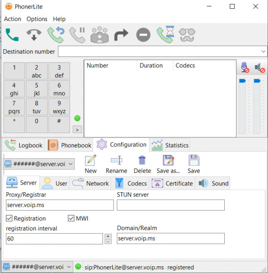
Task: Click the Proxy/Registrar input field
Action: click(x=60, y=205)
